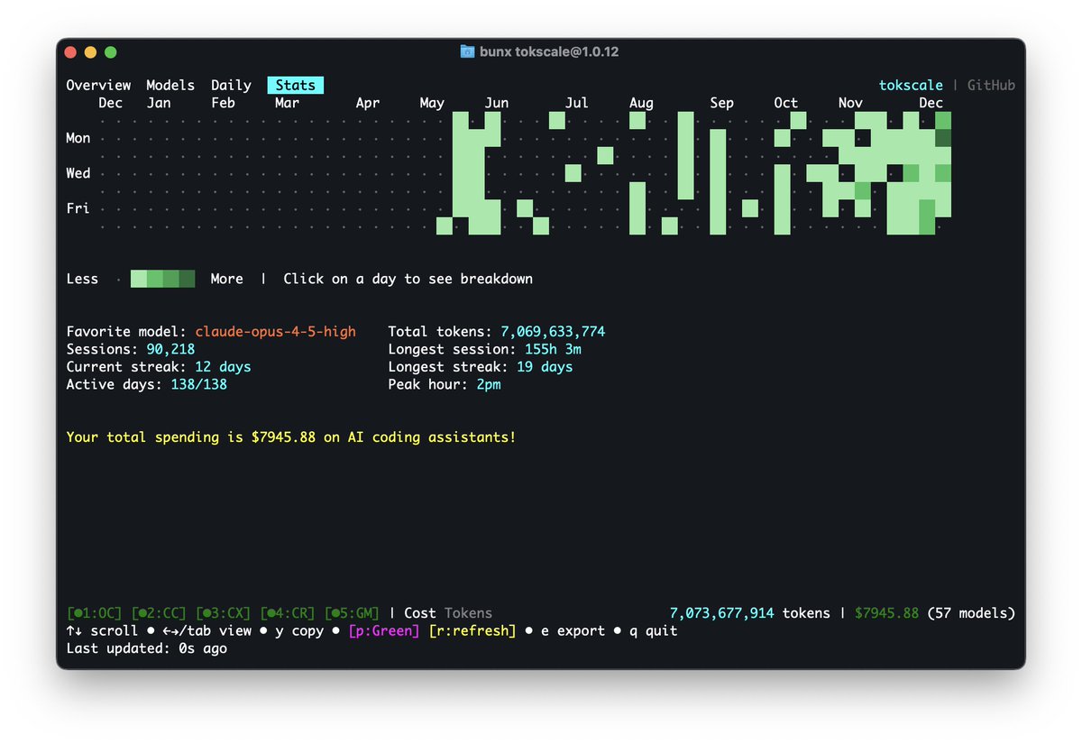Toggle the 2:CC source filter
The image size is (1082, 744).
(x=159, y=613)
